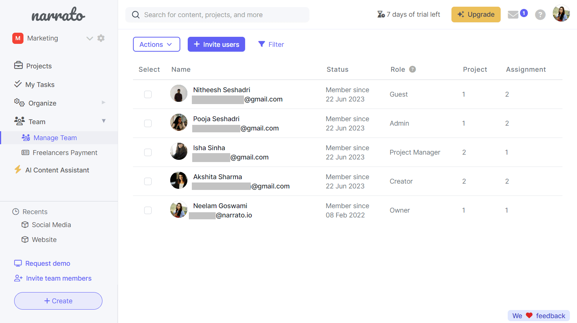The width and height of the screenshot is (577, 323).
Task: Click the Freelancers Payment card icon
Action: 25,152
